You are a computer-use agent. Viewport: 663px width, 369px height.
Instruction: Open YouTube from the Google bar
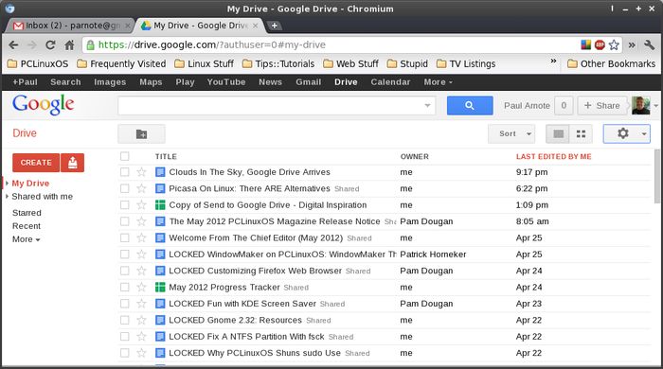pos(226,82)
